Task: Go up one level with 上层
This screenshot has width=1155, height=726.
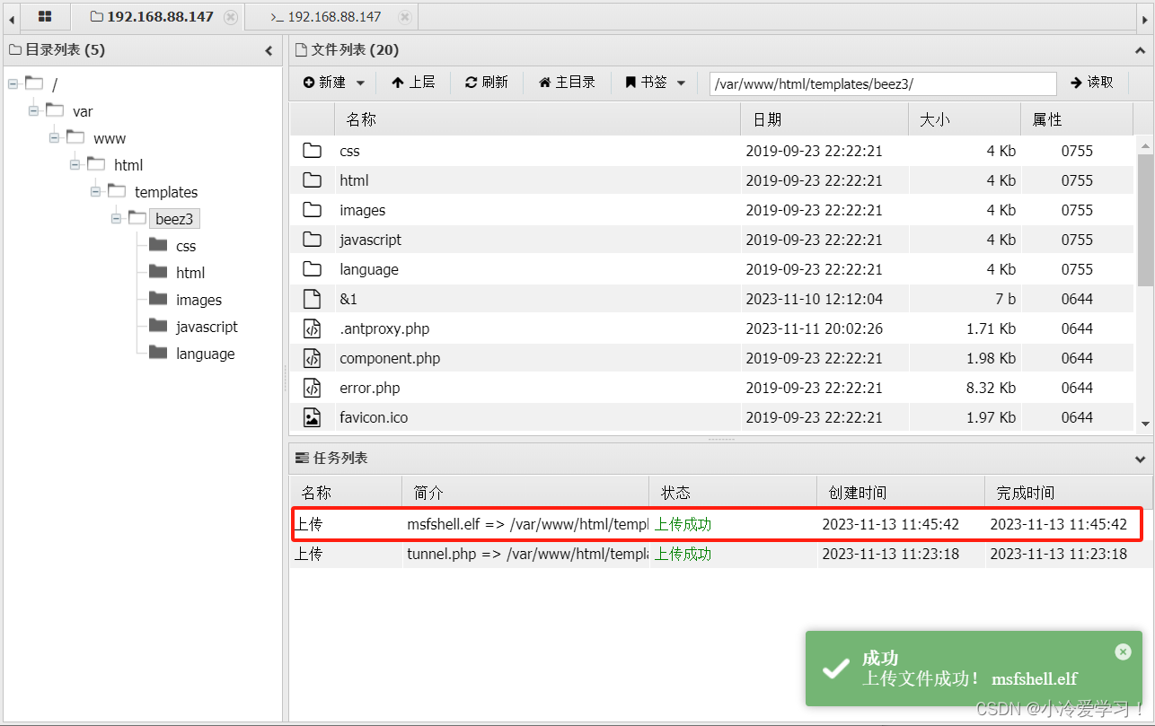Action: click(413, 83)
